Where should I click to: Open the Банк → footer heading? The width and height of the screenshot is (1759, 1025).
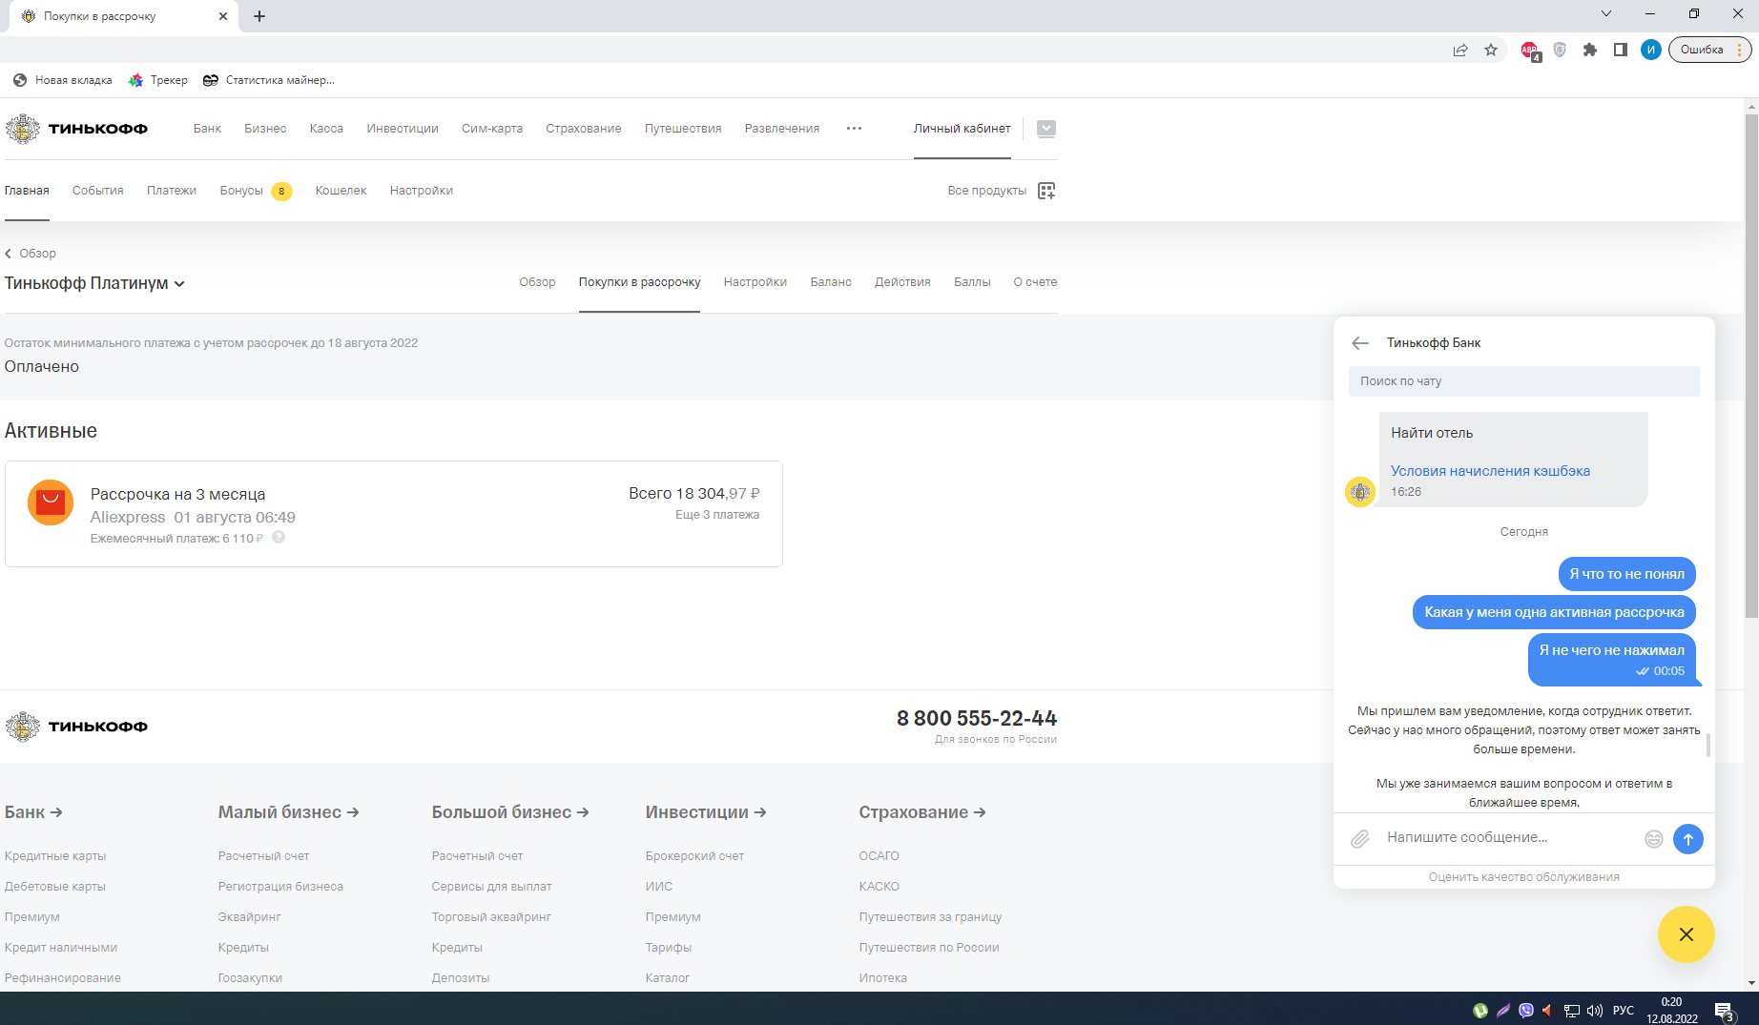[33, 812]
